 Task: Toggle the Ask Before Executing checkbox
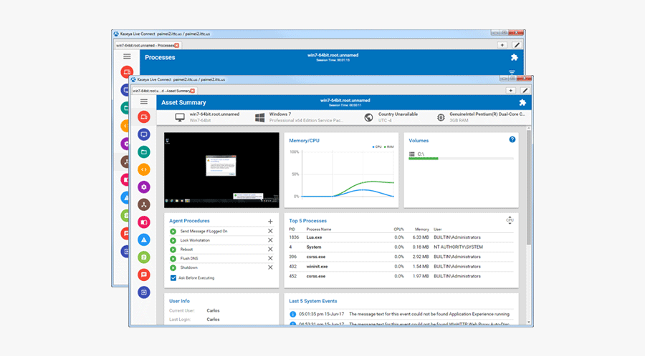(x=173, y=277)
